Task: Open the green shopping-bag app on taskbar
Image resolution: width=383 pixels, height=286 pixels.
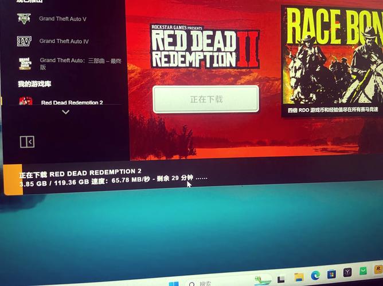Action: click(x=363, y=271)
